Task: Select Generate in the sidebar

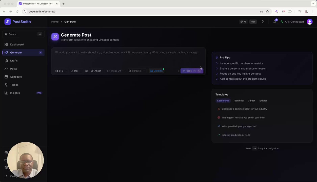Action: (23, 53)
